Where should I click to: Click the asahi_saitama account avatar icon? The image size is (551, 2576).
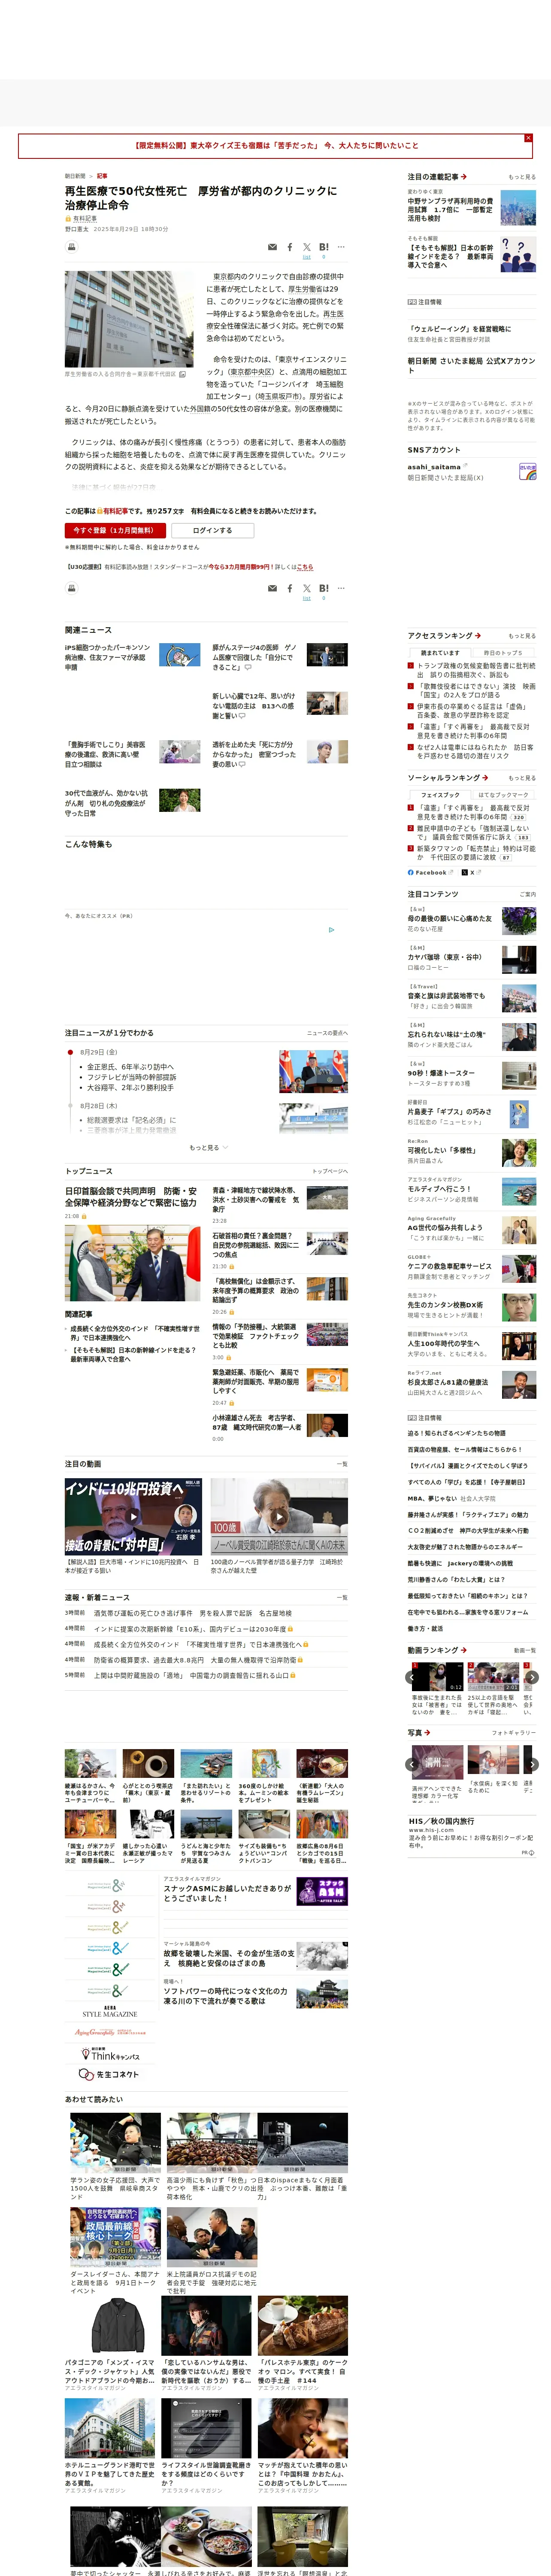point(527,471)
